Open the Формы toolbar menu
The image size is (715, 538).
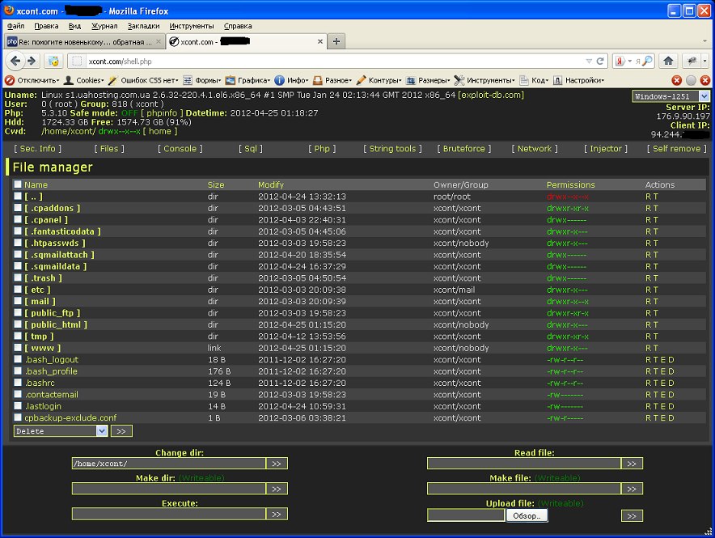pos(202,80)
